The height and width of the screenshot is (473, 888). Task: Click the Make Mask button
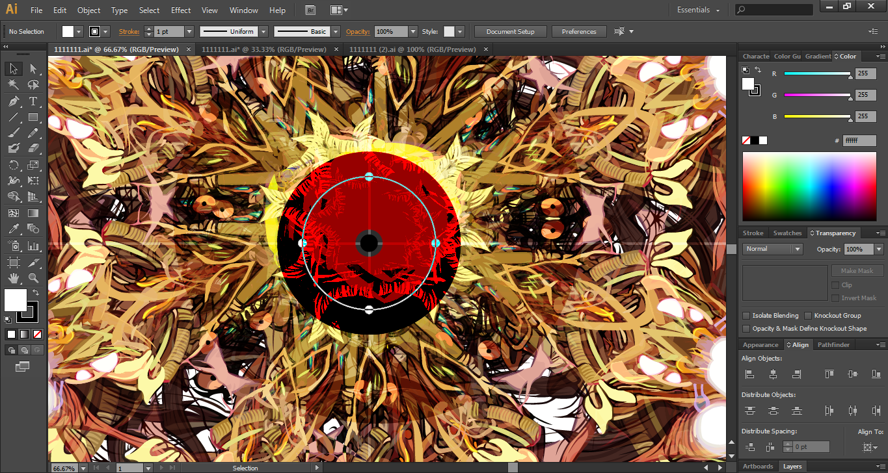[857, 271]
